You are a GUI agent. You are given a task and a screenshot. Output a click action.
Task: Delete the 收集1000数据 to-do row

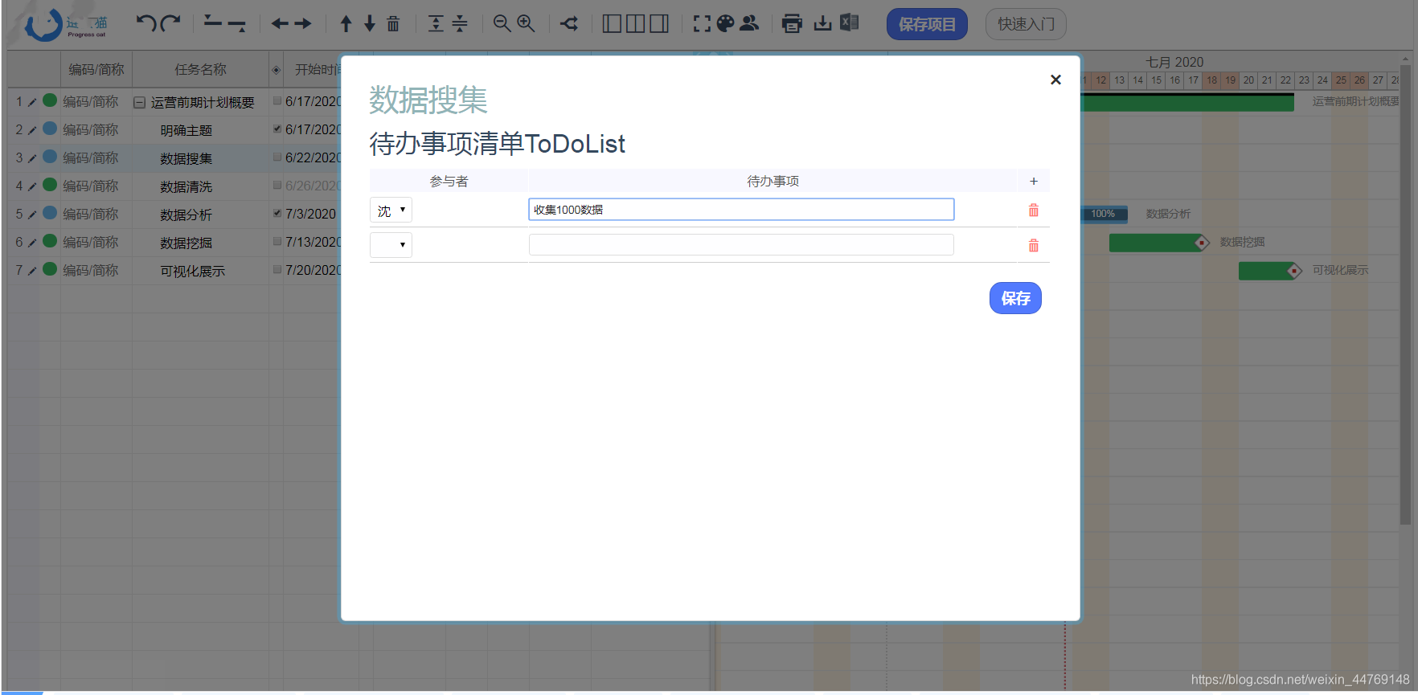tap(1034, 210)
